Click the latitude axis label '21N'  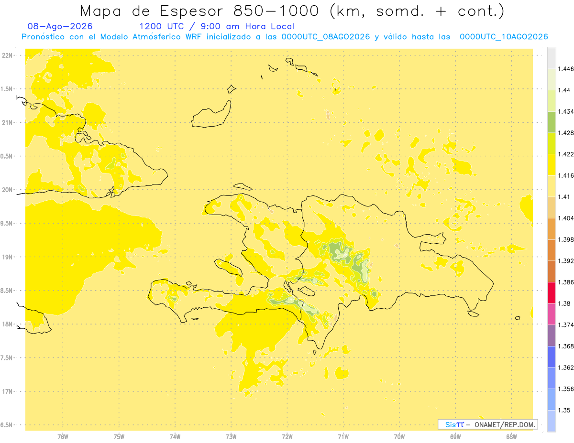point(8,123)
